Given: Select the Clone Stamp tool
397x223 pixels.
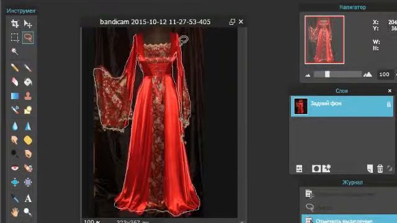Looking at the screenshot, I should tap(28, 96).
